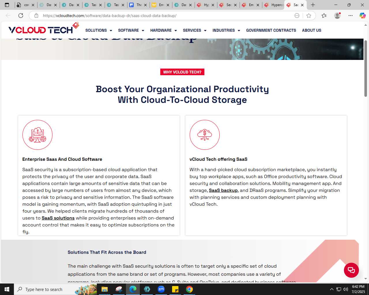Viewport: 369px width, 295px height.
Task: Open Microsoft Edge from taskbar
Action: tap(133, 289)
